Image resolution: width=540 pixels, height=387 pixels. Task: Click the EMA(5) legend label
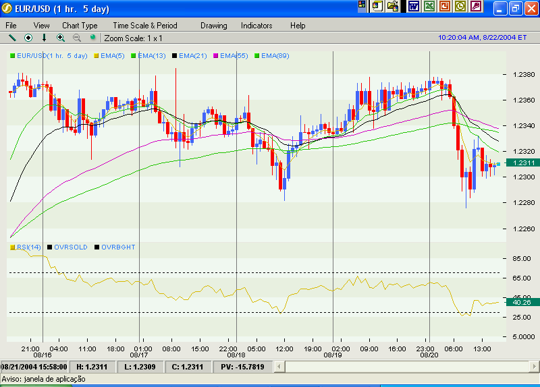pos(112,56)
